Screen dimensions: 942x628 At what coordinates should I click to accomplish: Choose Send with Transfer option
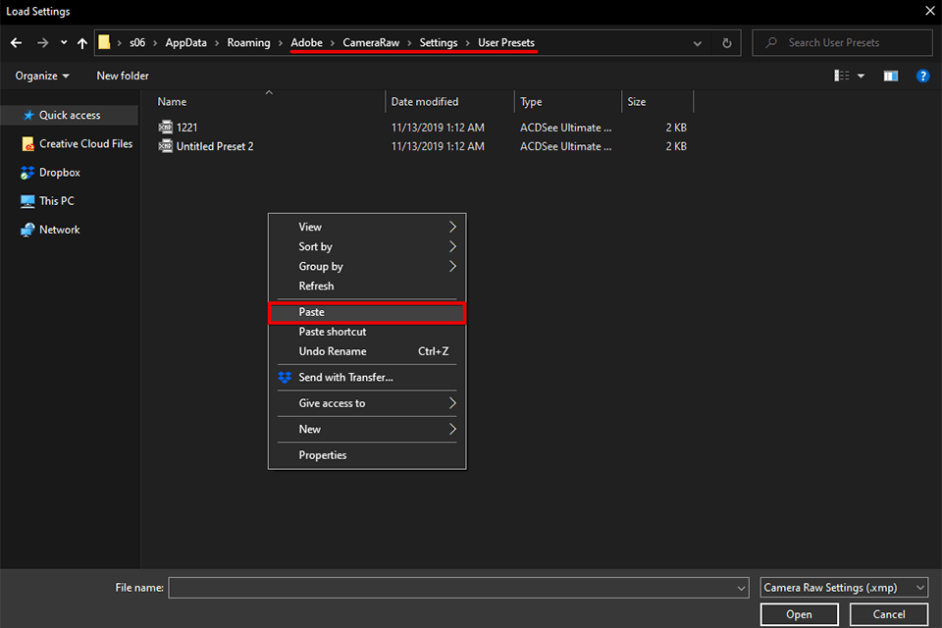click(367, 378)
